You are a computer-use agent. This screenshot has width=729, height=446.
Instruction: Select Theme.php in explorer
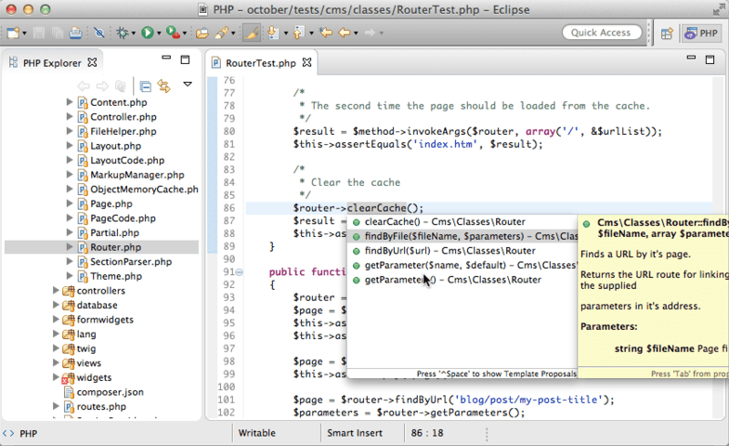tap(116, 276)
